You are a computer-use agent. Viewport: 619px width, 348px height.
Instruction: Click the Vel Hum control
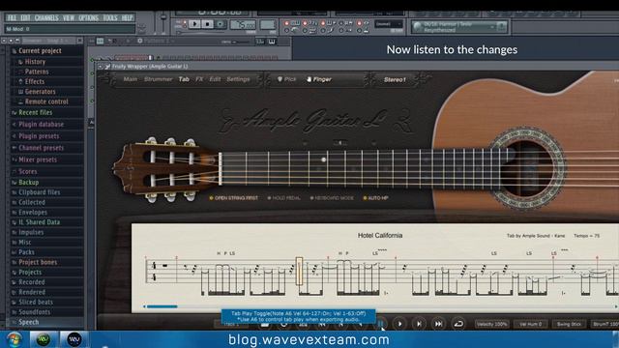coord(530,324)
